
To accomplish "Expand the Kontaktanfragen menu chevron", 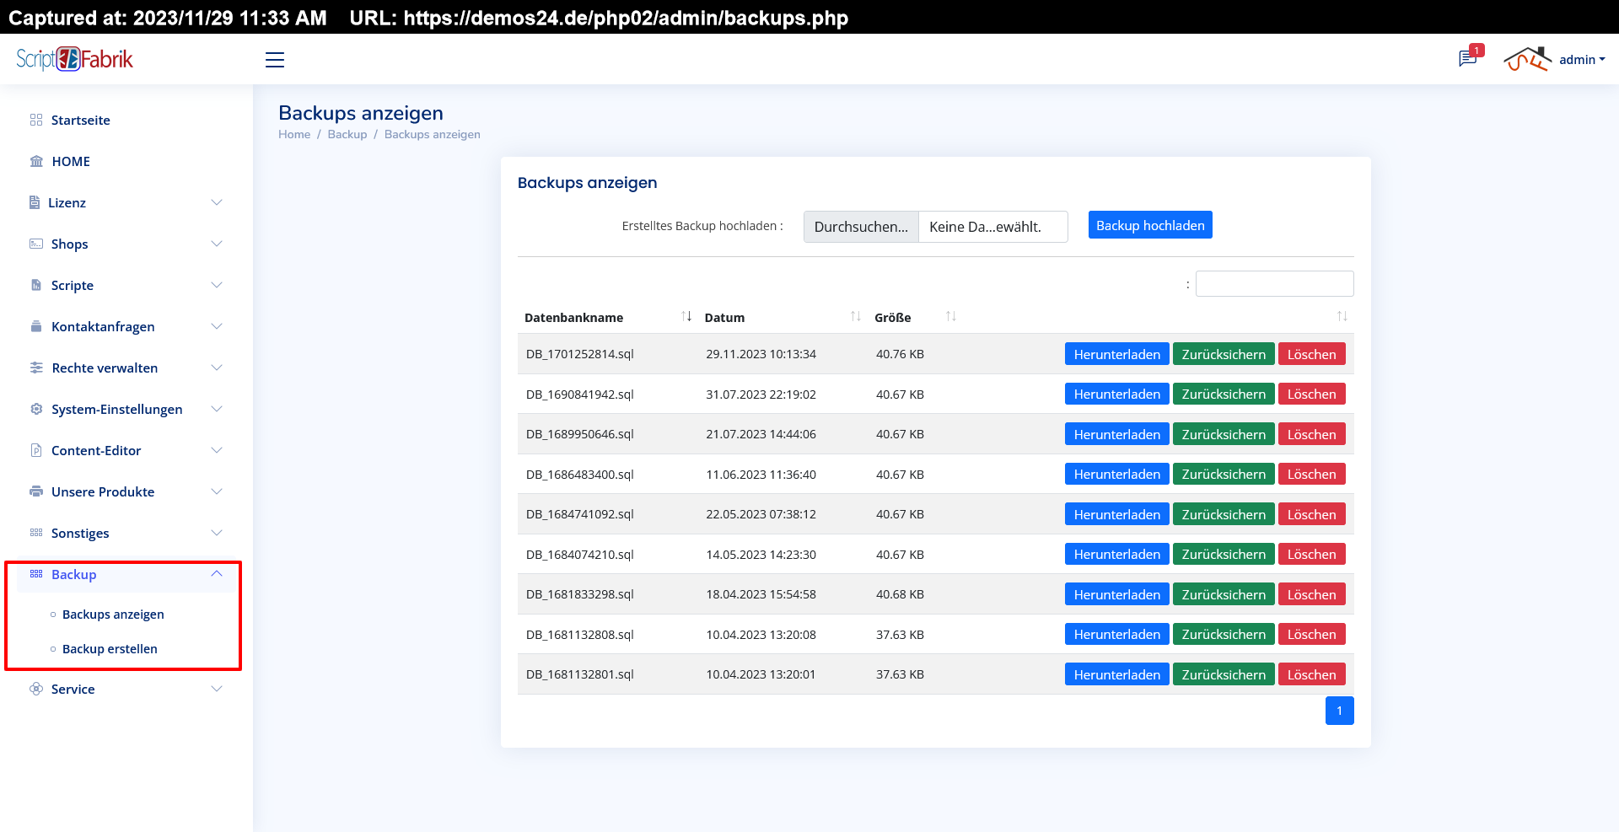I will [x=217, y=326].
